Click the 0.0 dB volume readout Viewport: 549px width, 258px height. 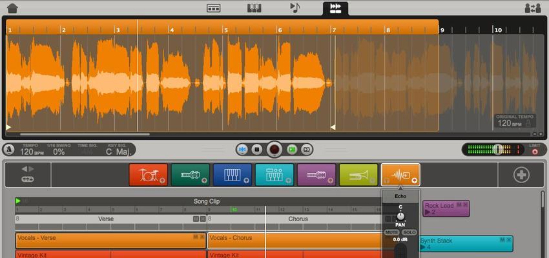[x=400, y=240]
